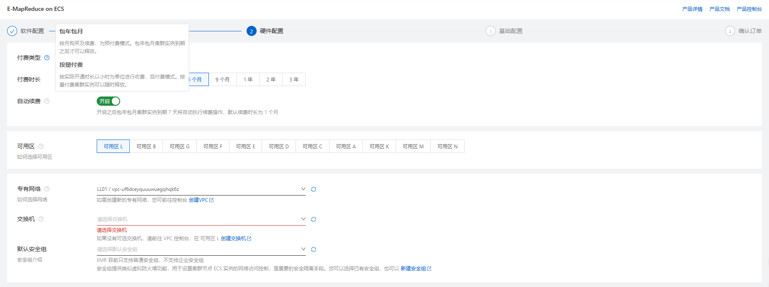The height and width of the screenshot is (287, 769).
Task: Refresh the 交换机 list
Action: 314,219
